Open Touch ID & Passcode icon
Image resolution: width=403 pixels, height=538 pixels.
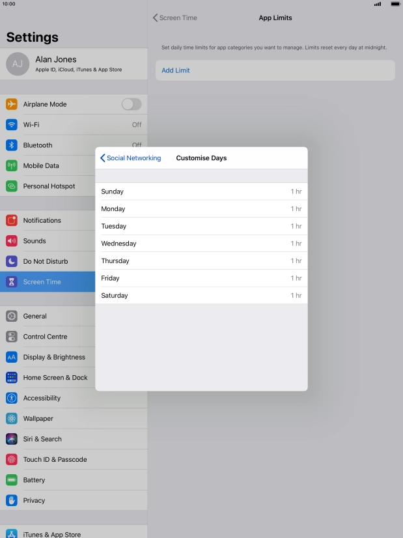[x=12, y=460]
